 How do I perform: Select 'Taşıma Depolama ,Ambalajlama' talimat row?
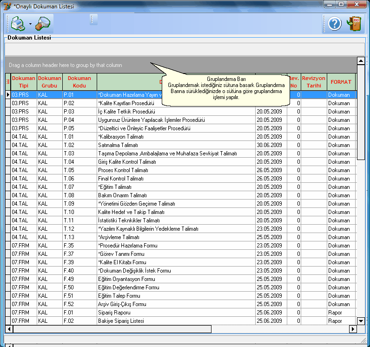[x=181, y=153]
